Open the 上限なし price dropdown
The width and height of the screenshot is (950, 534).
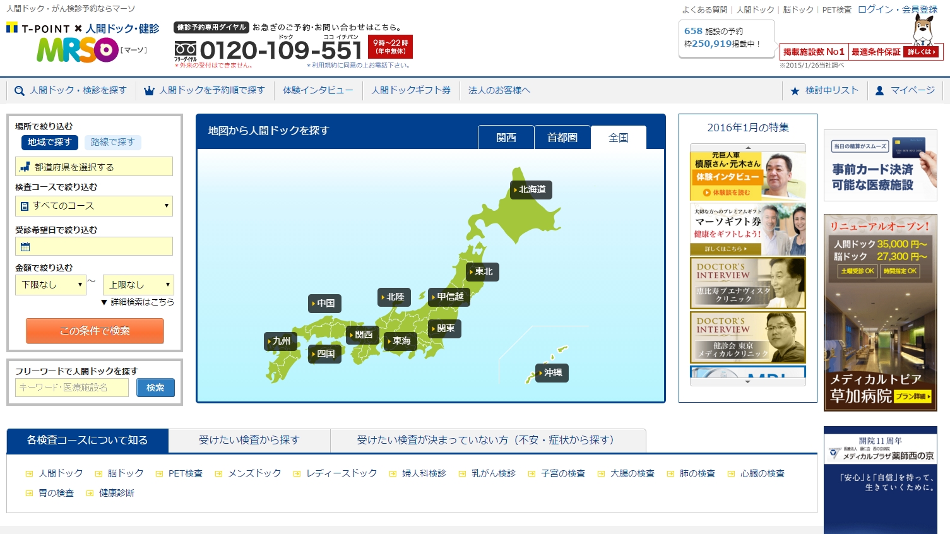pyautogui.click(x=138, y=285)
